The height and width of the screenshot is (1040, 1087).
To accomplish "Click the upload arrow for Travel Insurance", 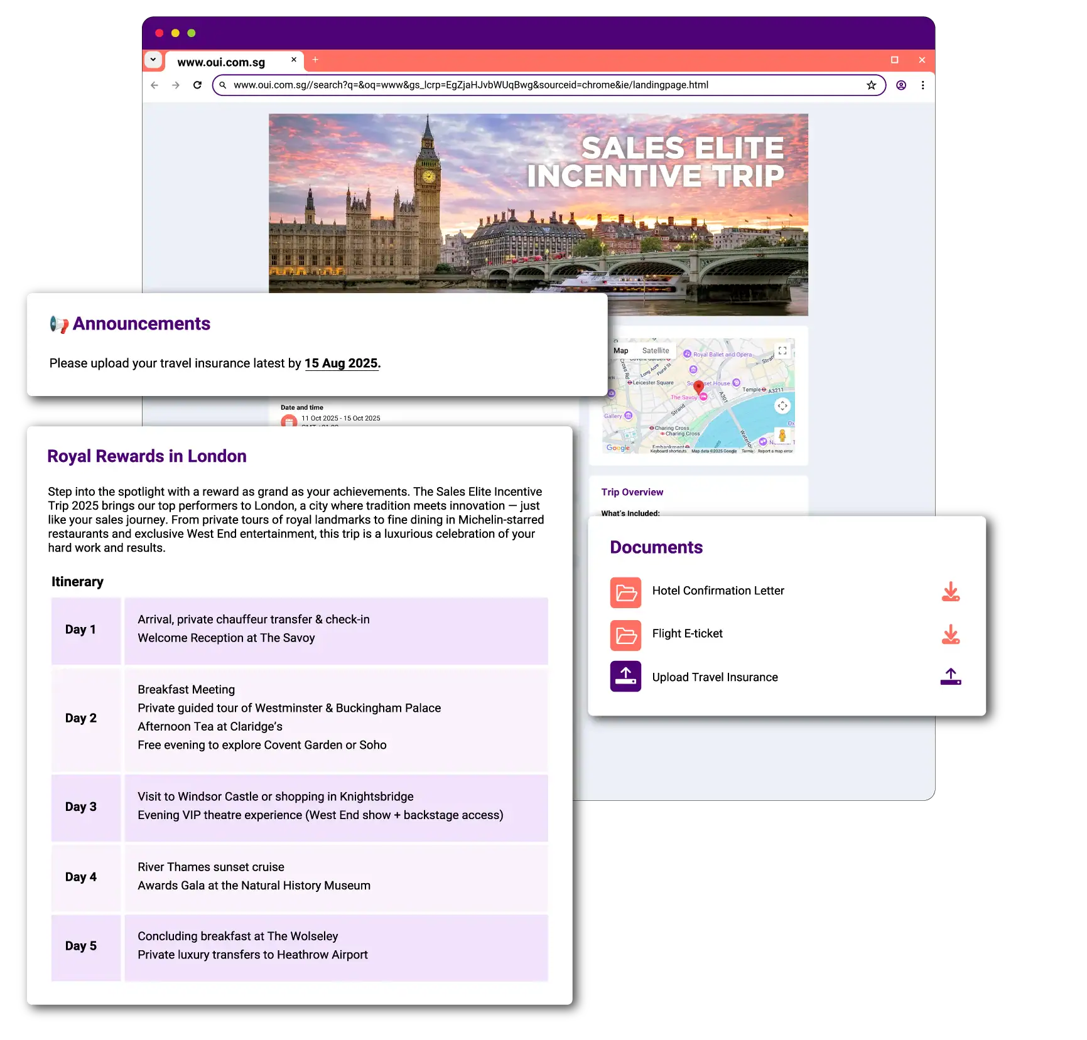I will point(951,677).
